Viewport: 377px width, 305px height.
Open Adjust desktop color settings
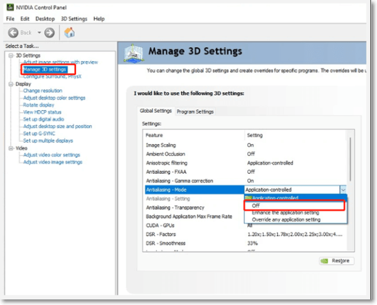pyautogui.click(x=54, y=98)
